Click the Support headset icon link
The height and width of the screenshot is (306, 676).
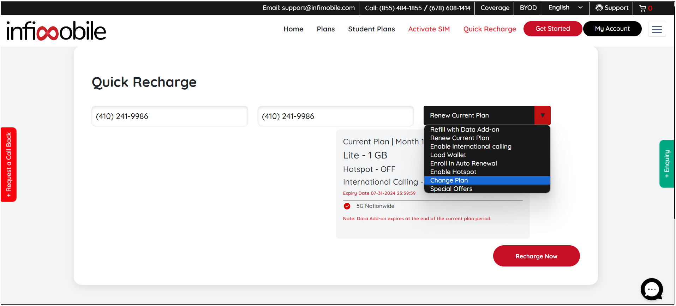click(x=612, y=8)
